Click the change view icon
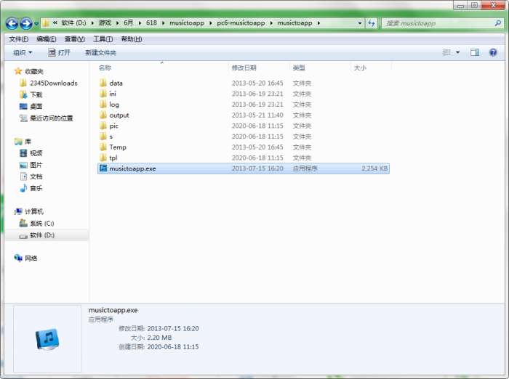 (447, 52)
